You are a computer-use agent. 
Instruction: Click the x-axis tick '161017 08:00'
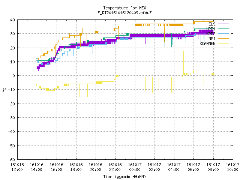click(213, 167)
